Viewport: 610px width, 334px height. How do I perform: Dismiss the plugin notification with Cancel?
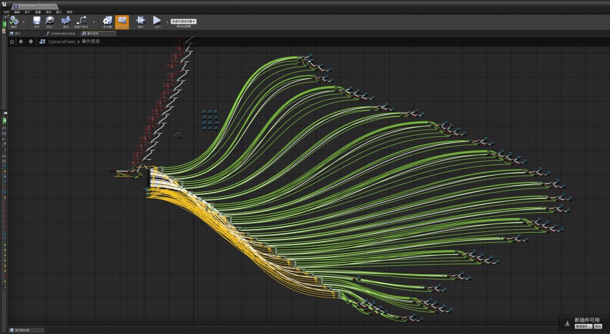click(x=598, y=326)
